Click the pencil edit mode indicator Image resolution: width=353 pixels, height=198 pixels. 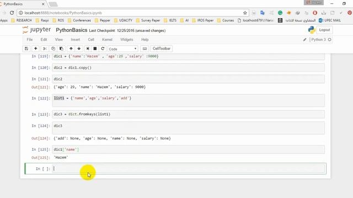click(x=304, y=40)
